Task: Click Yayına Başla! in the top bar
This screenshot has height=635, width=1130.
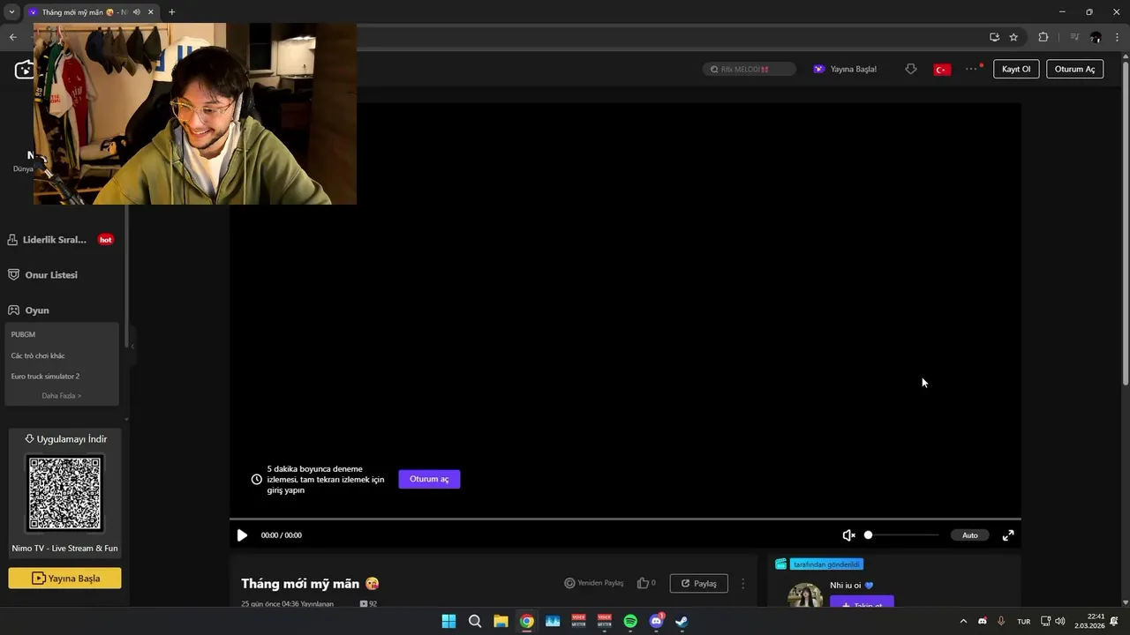Action: pyautogui.click(x=845, y=69)
